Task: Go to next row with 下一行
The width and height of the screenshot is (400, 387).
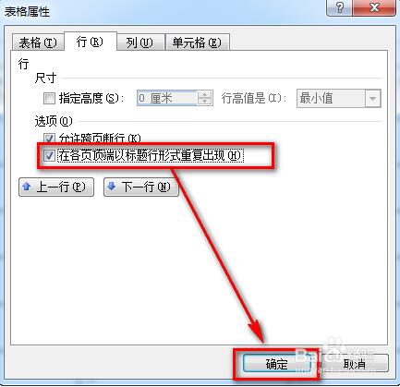Action: point(141,187)
